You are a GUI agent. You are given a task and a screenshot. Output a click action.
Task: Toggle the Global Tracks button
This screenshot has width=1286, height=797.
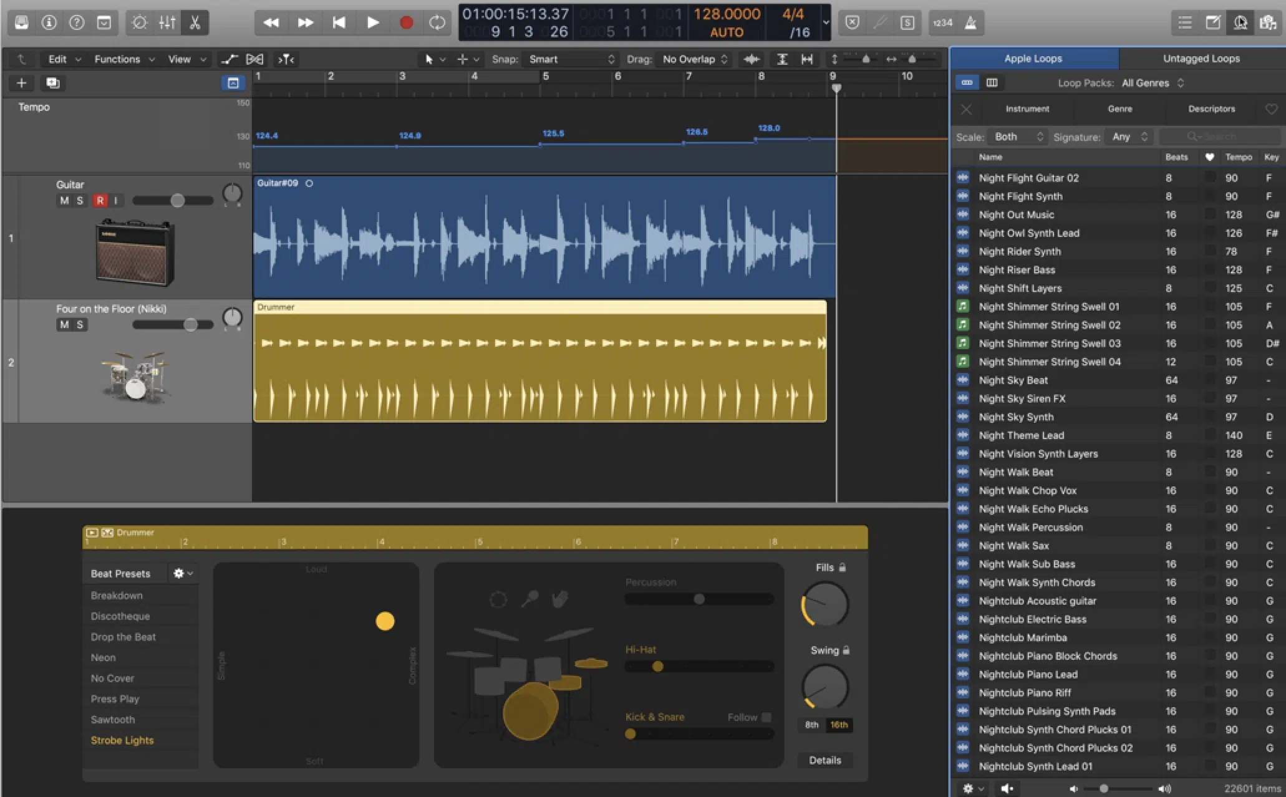(x=233, y=83)
